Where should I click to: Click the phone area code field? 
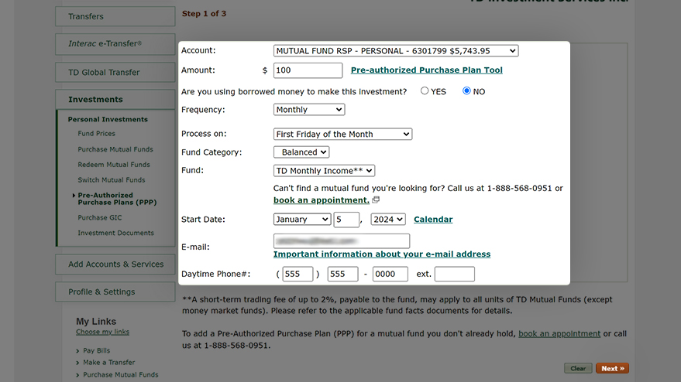pyautogui.click(x=298, y=274)
